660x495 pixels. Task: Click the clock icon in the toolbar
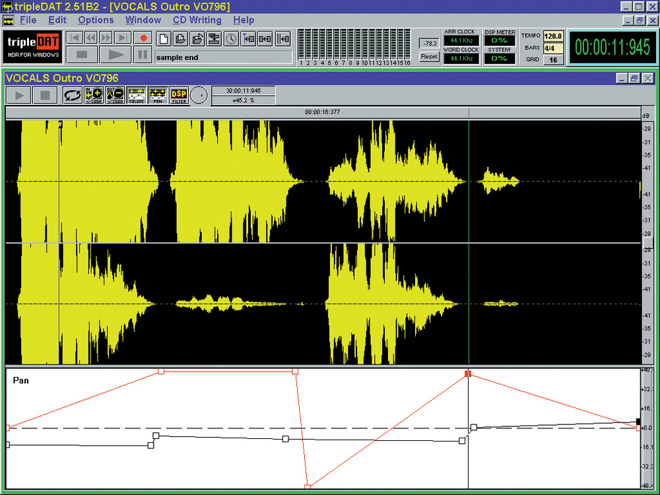point(231,38)
